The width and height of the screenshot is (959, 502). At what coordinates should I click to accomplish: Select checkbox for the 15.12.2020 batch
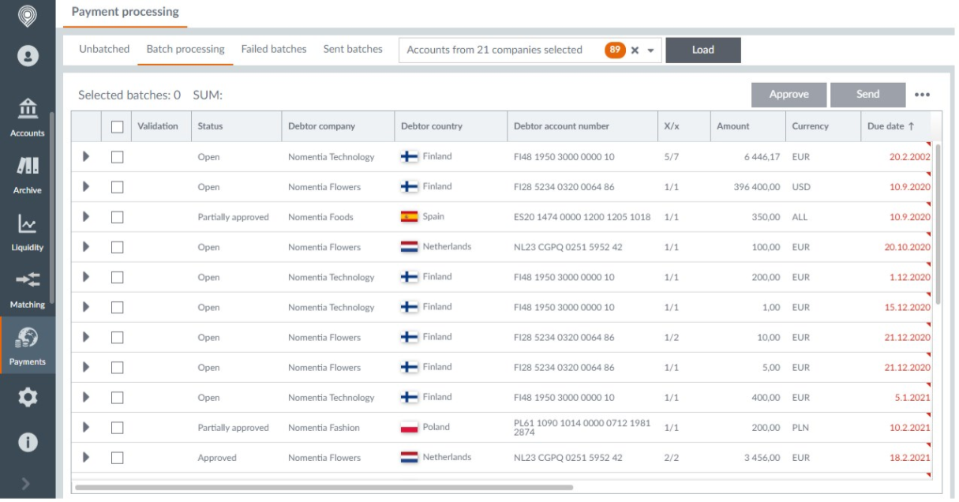[117, 307]
